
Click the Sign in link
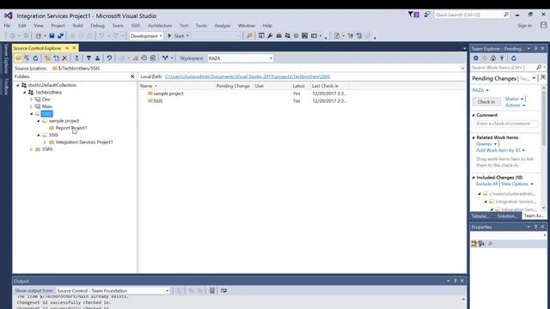(524, 26)
